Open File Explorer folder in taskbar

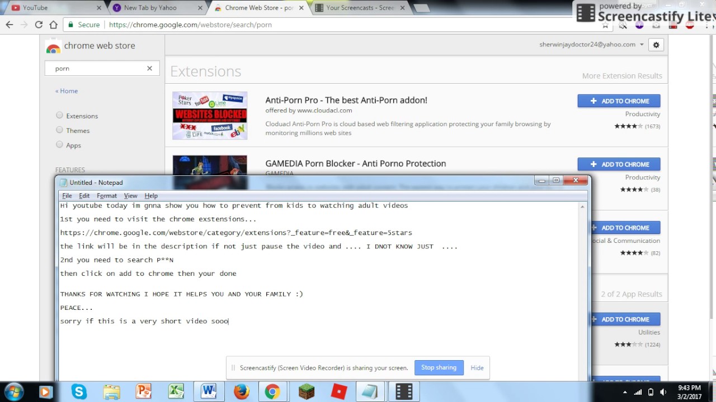[x=111, y=392]
